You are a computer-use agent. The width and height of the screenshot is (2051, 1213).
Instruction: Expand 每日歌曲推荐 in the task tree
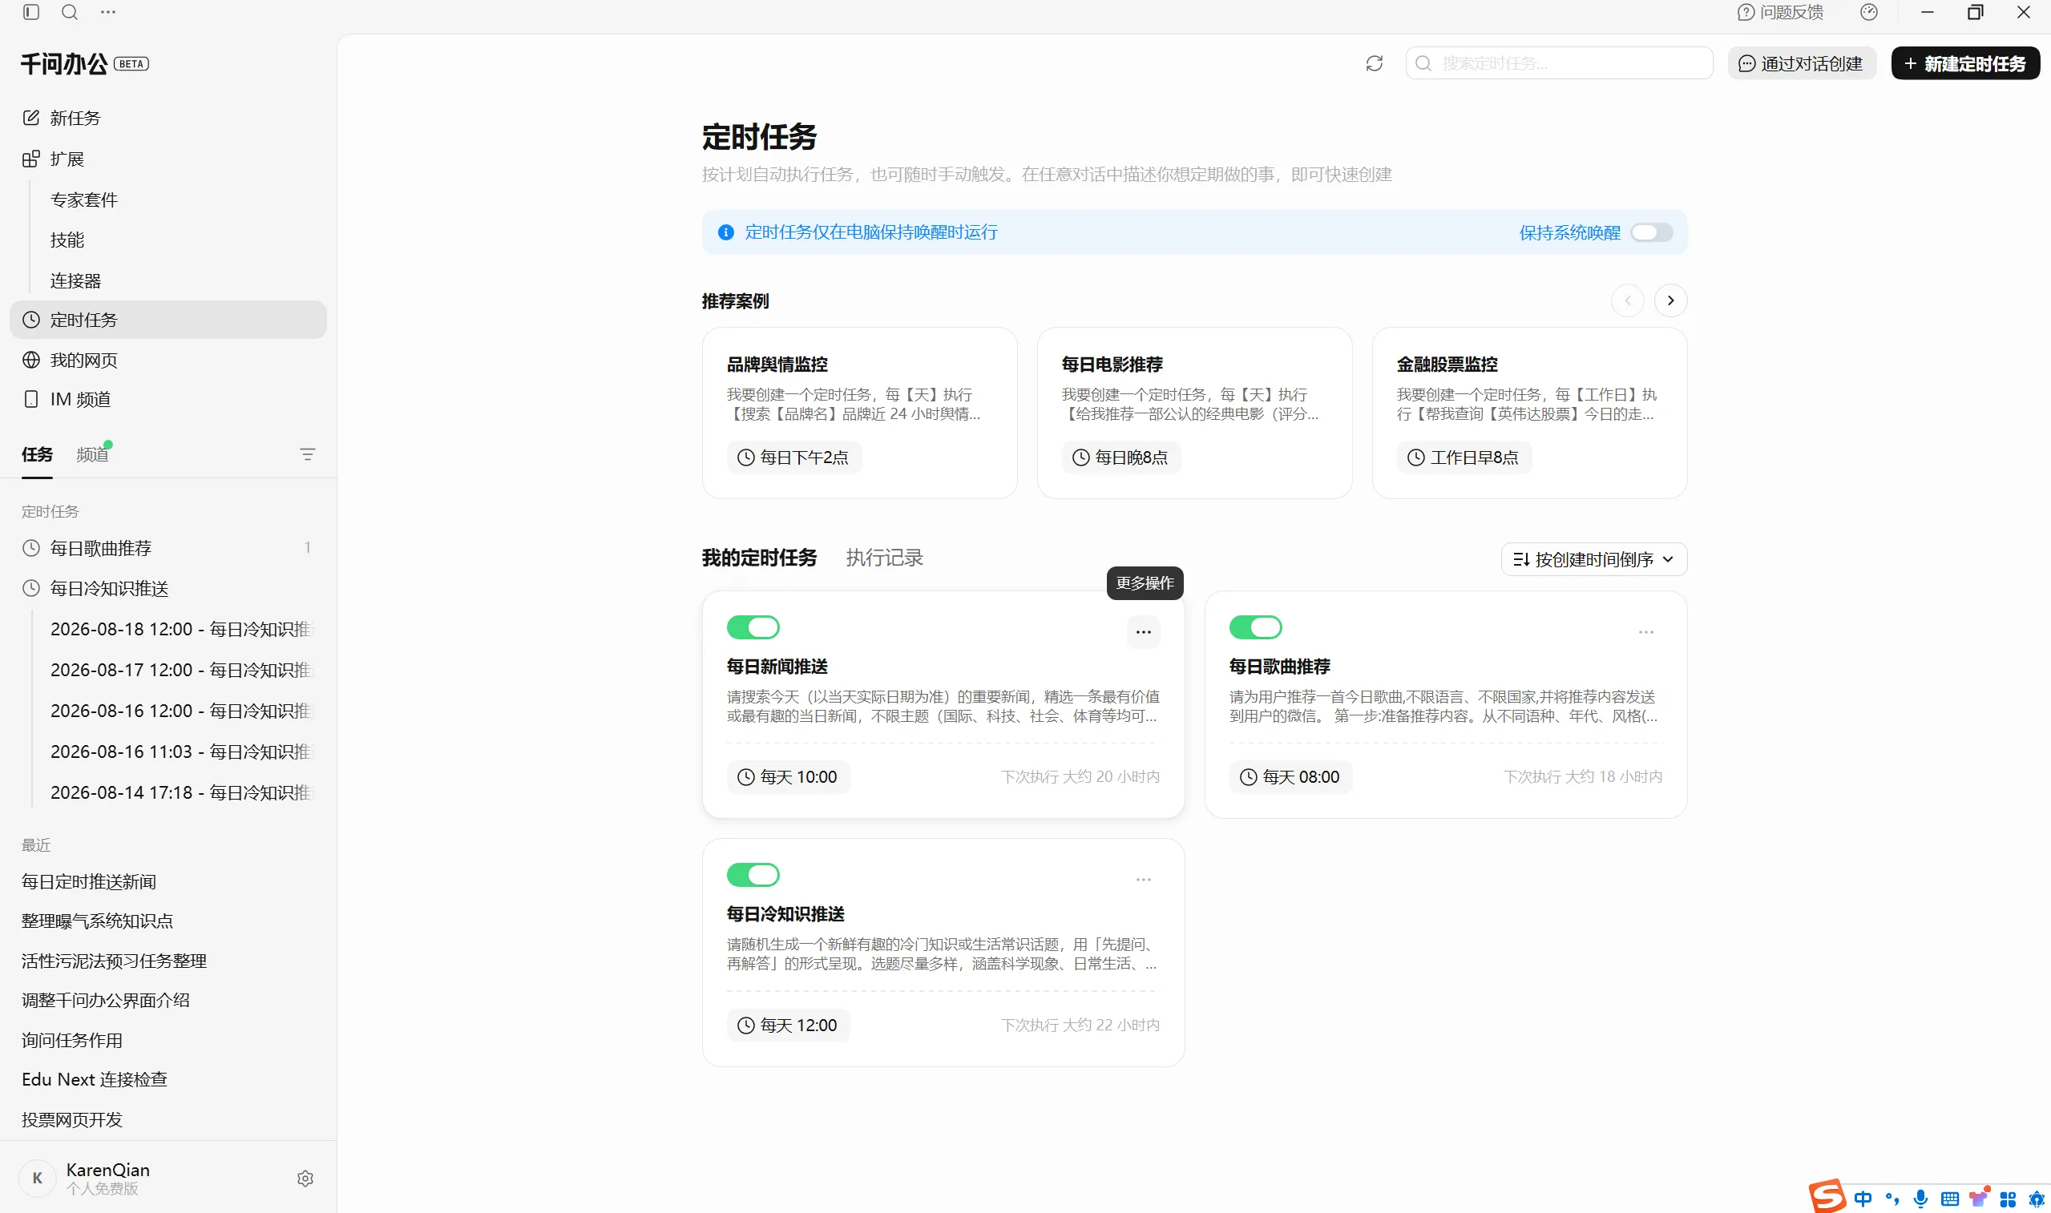tap(168, 548)
